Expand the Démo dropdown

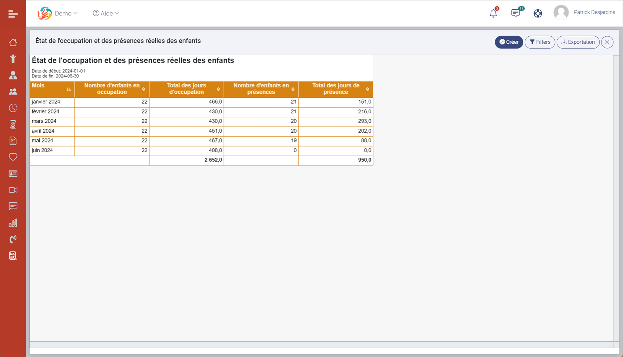tap(66, 13)
